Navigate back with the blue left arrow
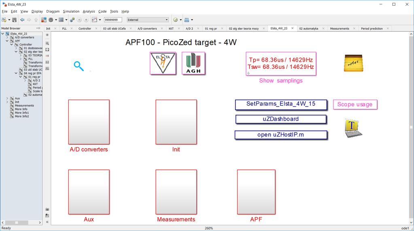Screen dimensions: 414x231 (x=22, y=20)
